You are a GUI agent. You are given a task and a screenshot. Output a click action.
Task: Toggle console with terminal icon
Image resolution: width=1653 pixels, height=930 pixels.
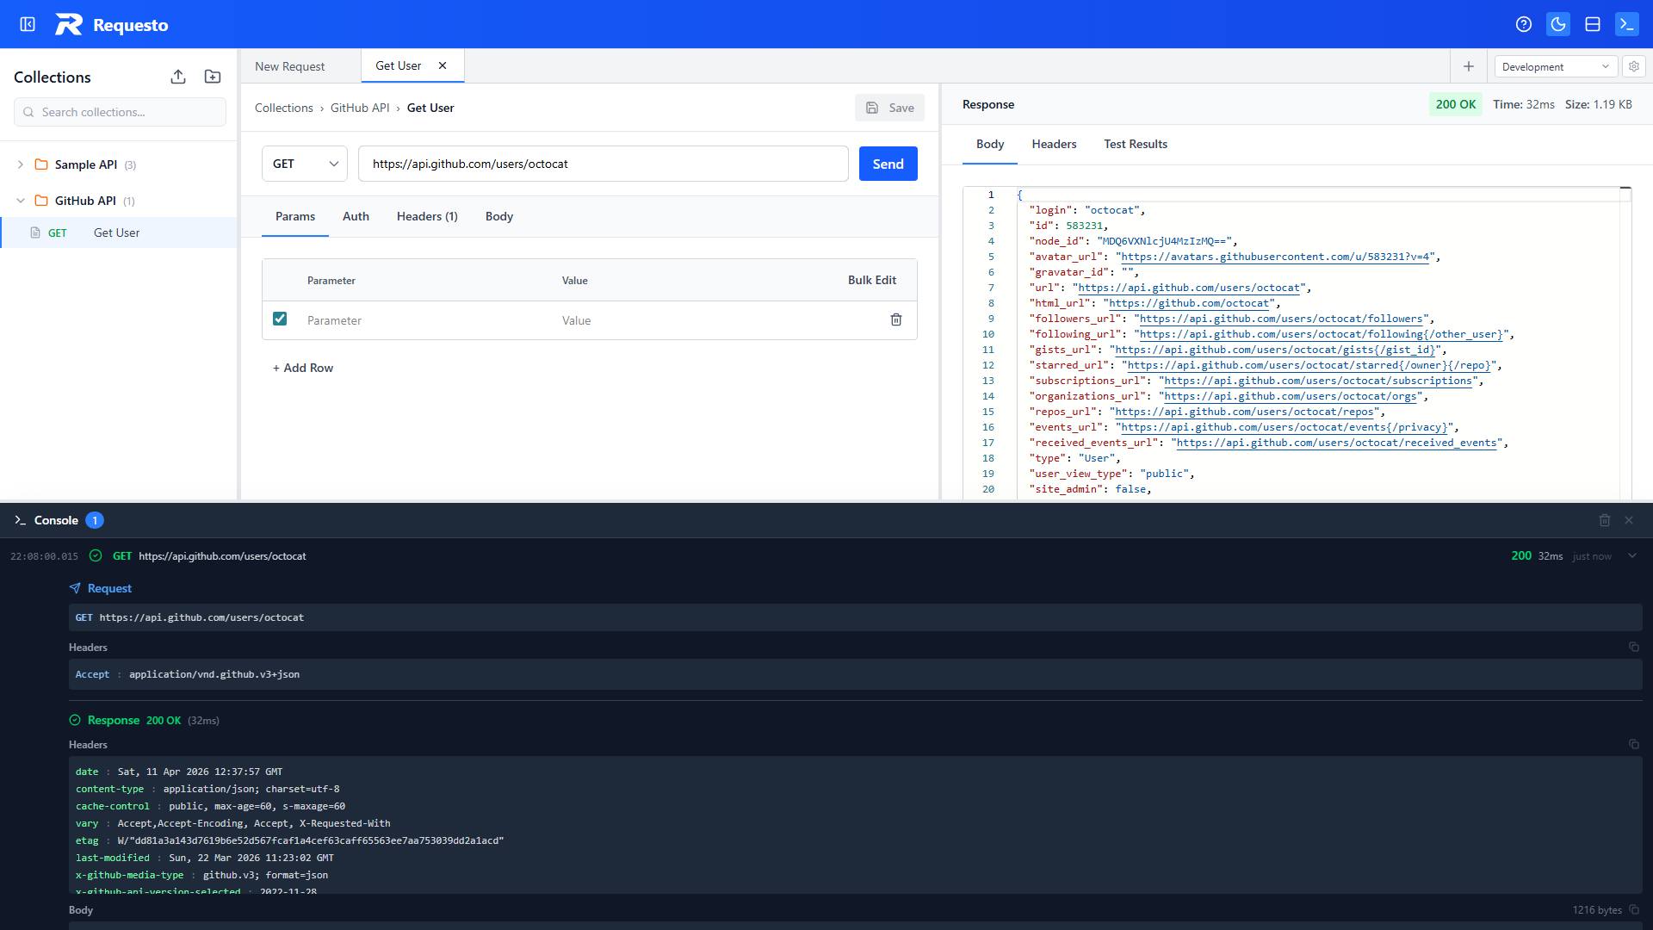click(x=1626, y=24)
